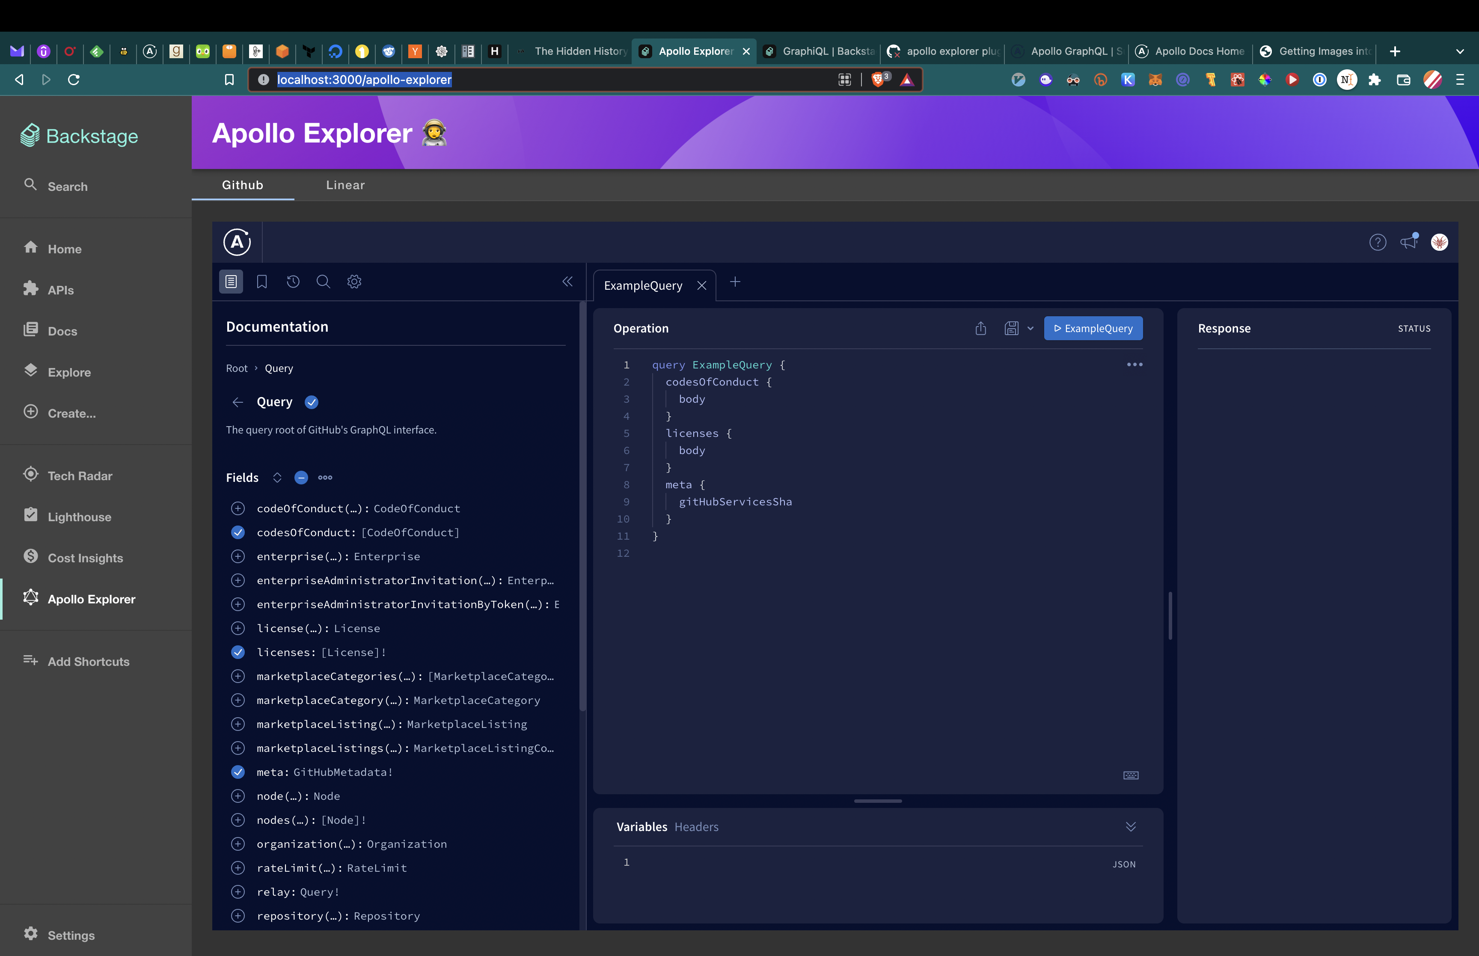Go back in browser navigation
This screenshot has width=1479, height=956.
coord(19,80)
